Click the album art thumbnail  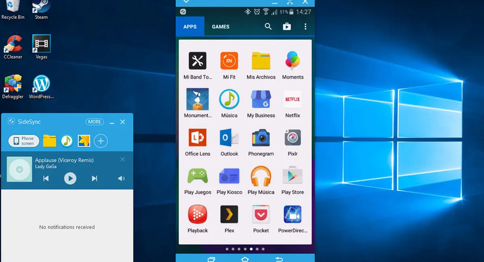click(x=19, y=169)
